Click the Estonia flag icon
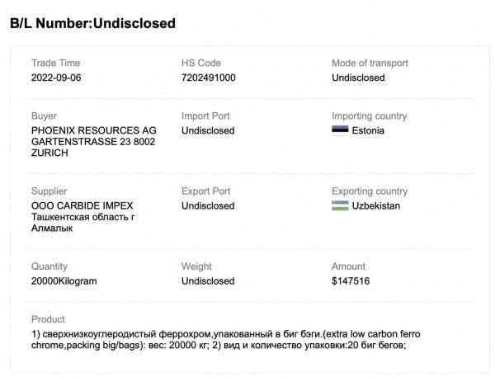Image resolution: width=495 pixels, height=377 pixels. point(340,130)
